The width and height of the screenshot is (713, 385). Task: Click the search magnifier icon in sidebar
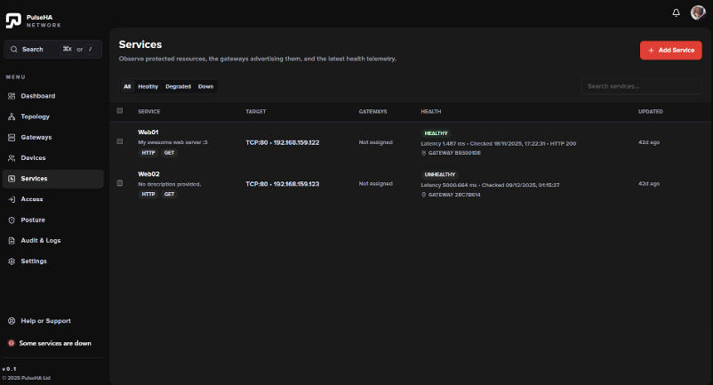pyautogui.click(x=14, y=49)
